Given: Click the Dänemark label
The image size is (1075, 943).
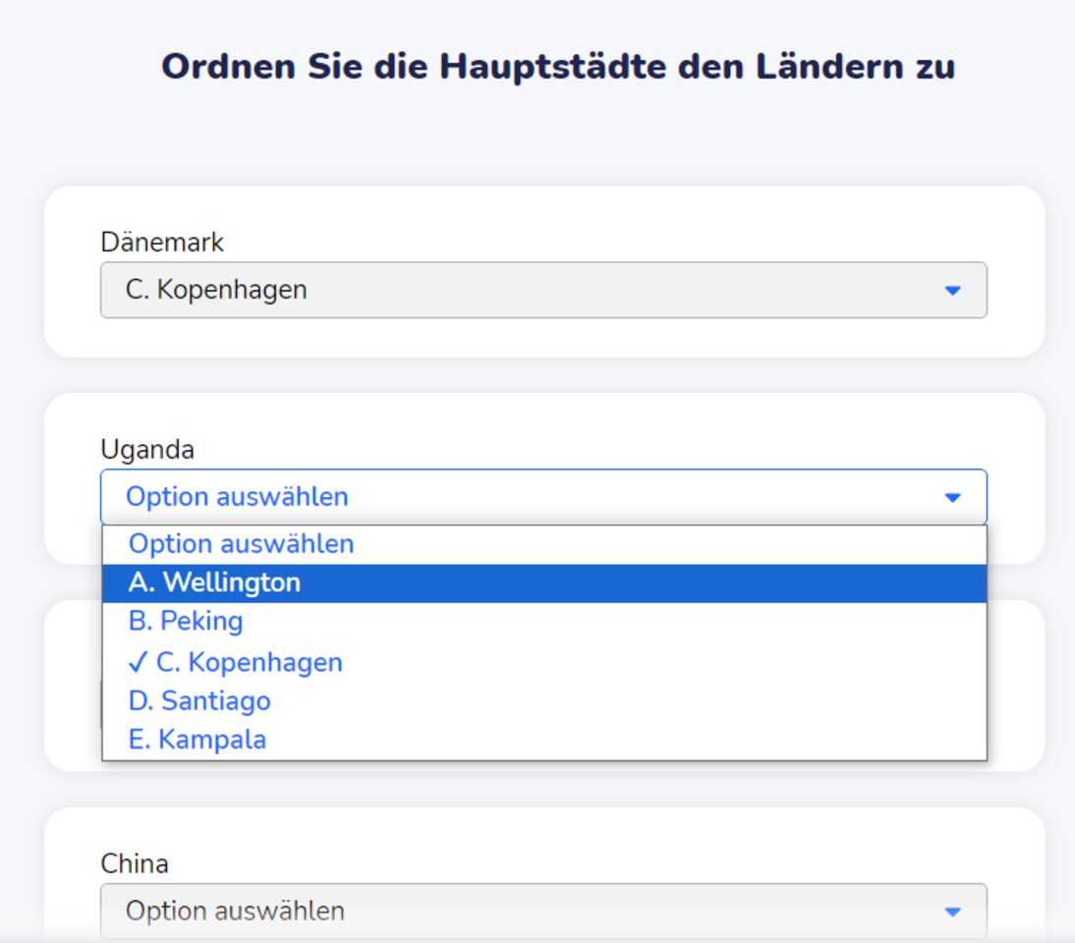Looking at the screenshot, I should click(162, 242).
